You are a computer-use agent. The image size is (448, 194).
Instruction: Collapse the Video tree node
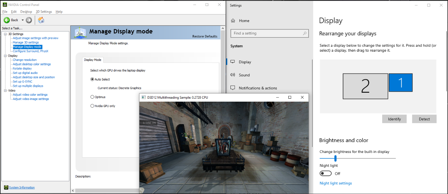5,90
